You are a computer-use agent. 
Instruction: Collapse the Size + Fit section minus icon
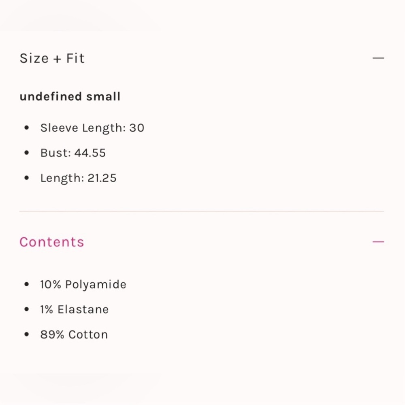[378, 58]
